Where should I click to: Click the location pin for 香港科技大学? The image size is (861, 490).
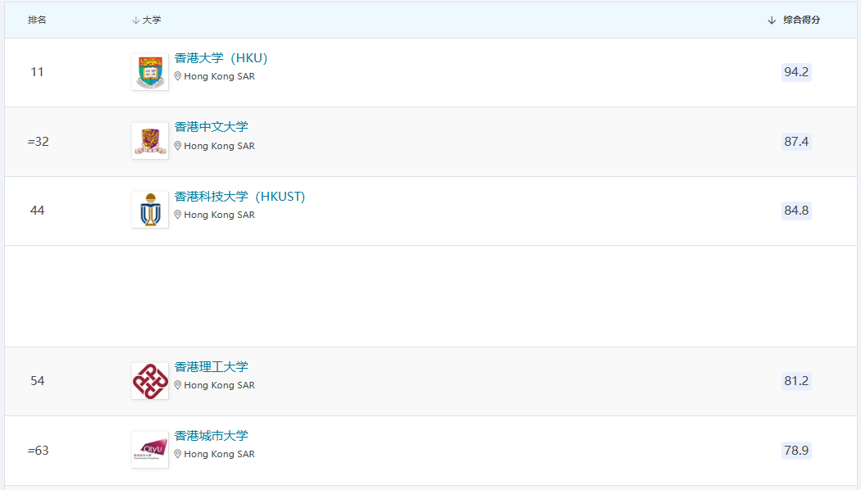(177, 215)
